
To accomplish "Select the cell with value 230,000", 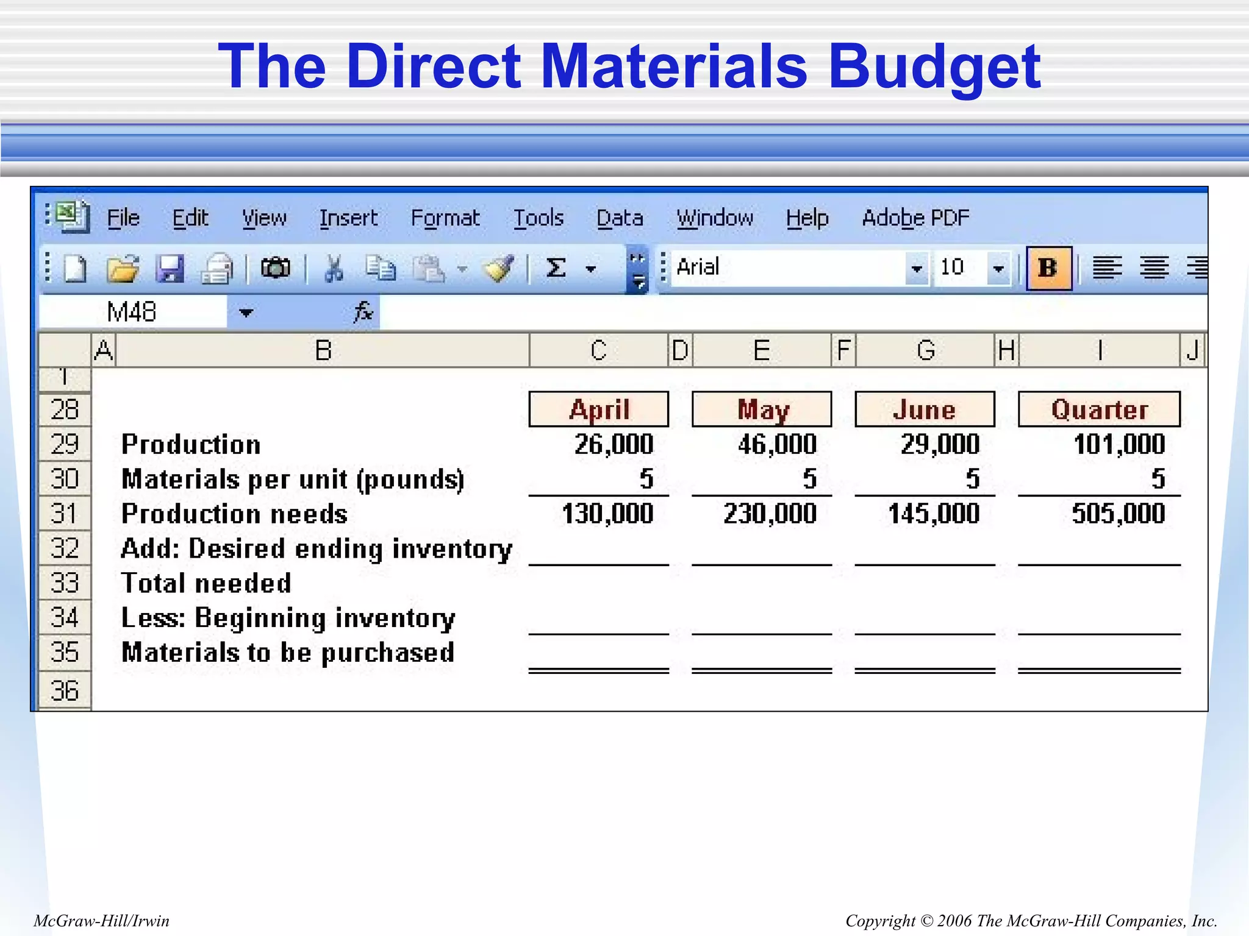I will pos(762,514).
